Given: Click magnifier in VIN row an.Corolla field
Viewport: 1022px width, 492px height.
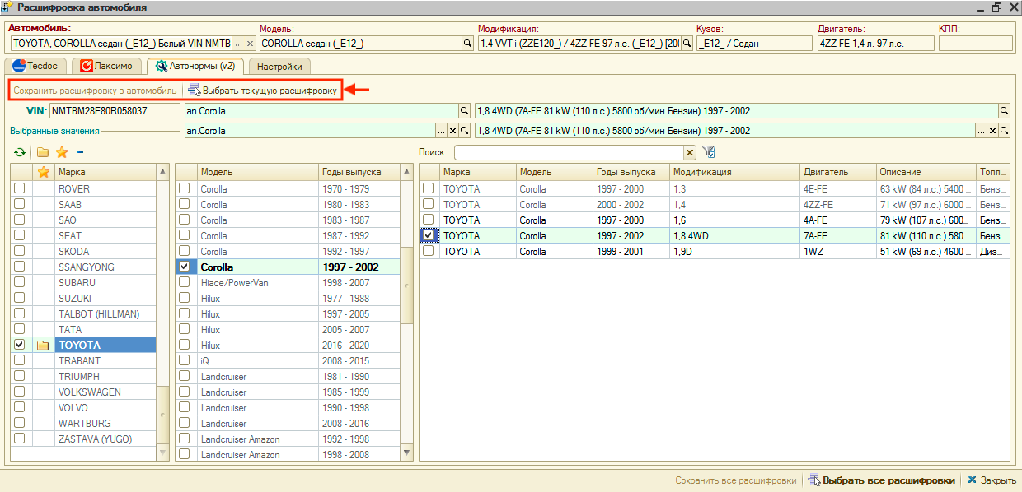Looking at the screenshot, I should [464, 110].
